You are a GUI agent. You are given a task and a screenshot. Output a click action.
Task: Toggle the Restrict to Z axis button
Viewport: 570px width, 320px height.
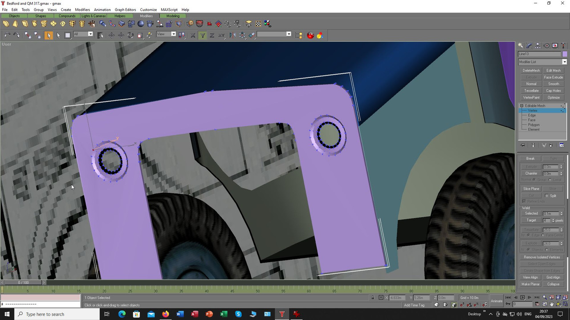(x=212, y=35)
